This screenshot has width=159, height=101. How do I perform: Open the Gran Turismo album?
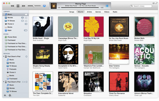[119, 54]
